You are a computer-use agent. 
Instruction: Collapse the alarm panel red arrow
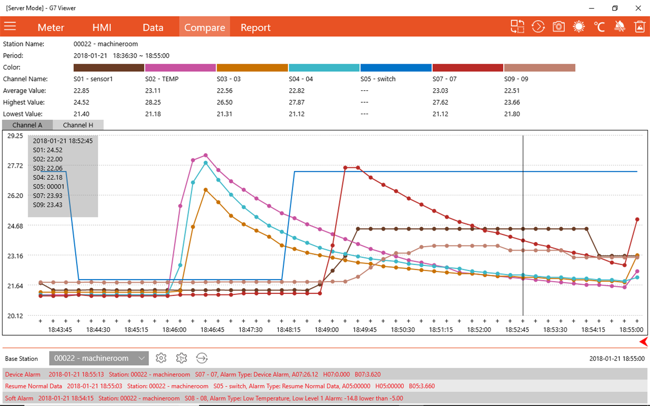pyautogui.click(x=643, y=342)
